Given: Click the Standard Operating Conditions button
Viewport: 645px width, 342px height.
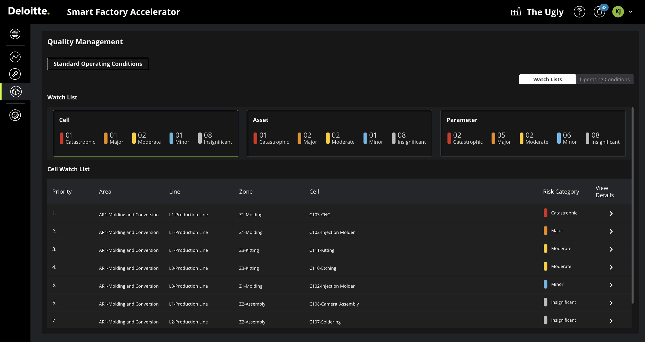Looking at the screenshot, I should [x=98, y=64].
